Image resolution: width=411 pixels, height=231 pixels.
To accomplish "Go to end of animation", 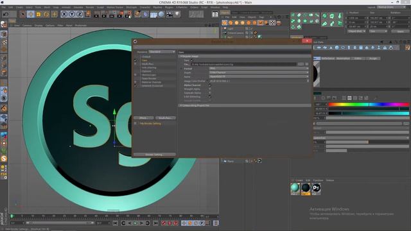I will tap(155, 223).
